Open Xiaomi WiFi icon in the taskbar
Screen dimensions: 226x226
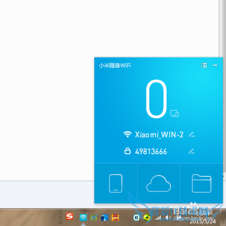83,217
